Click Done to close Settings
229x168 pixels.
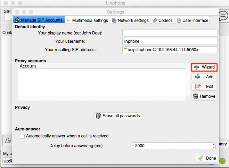207,158
